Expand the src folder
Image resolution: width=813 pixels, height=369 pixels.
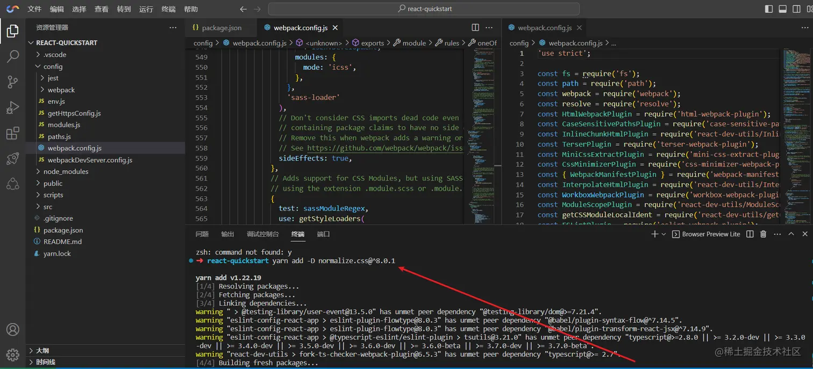(105, 207)
